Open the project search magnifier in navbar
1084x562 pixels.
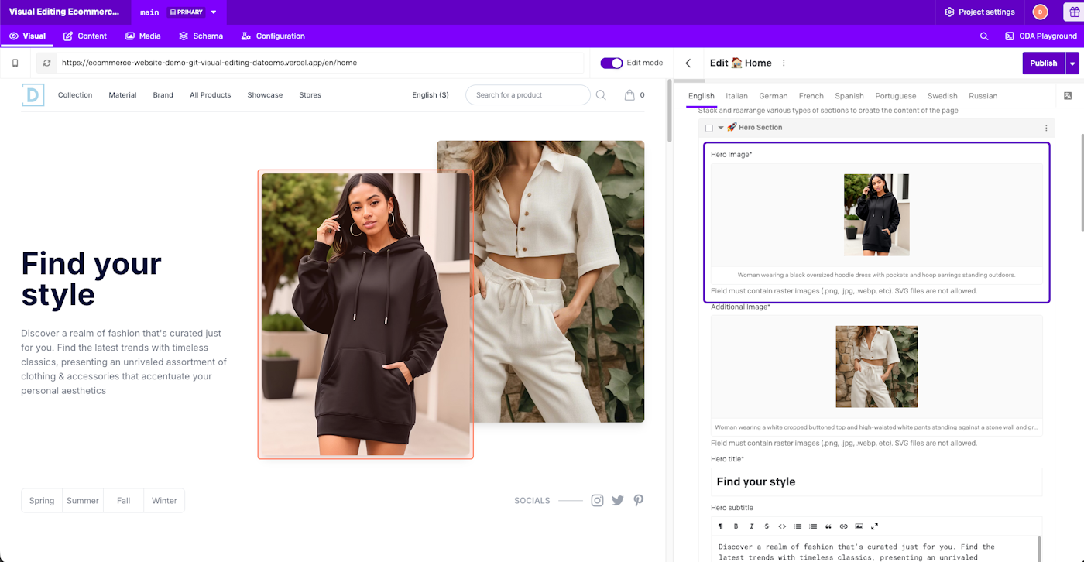point(984,36)
